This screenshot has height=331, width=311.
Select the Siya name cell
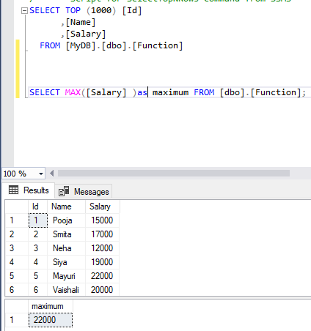66,262
